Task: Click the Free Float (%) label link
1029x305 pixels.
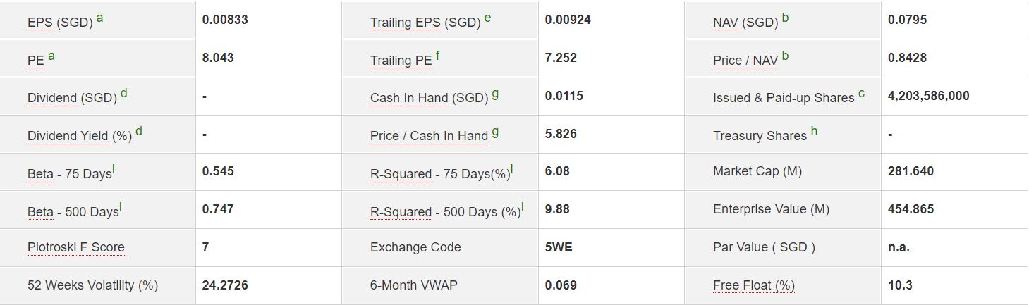Action: click(753, 285)
